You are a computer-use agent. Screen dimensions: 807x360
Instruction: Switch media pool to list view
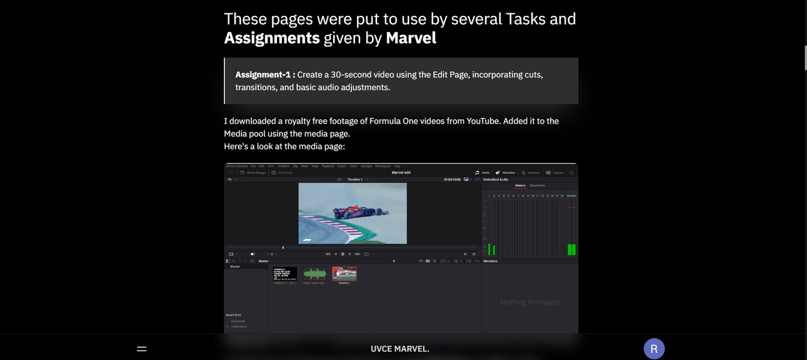point(434,261)
